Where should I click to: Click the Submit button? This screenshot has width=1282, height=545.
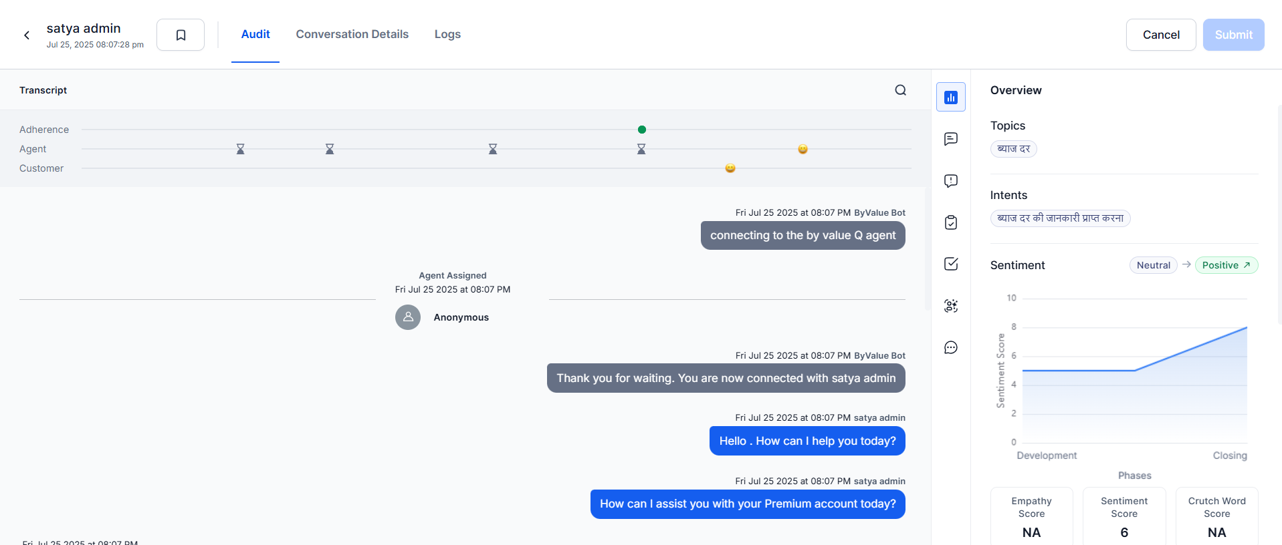pyautogui.click(x=1233, y=35)
